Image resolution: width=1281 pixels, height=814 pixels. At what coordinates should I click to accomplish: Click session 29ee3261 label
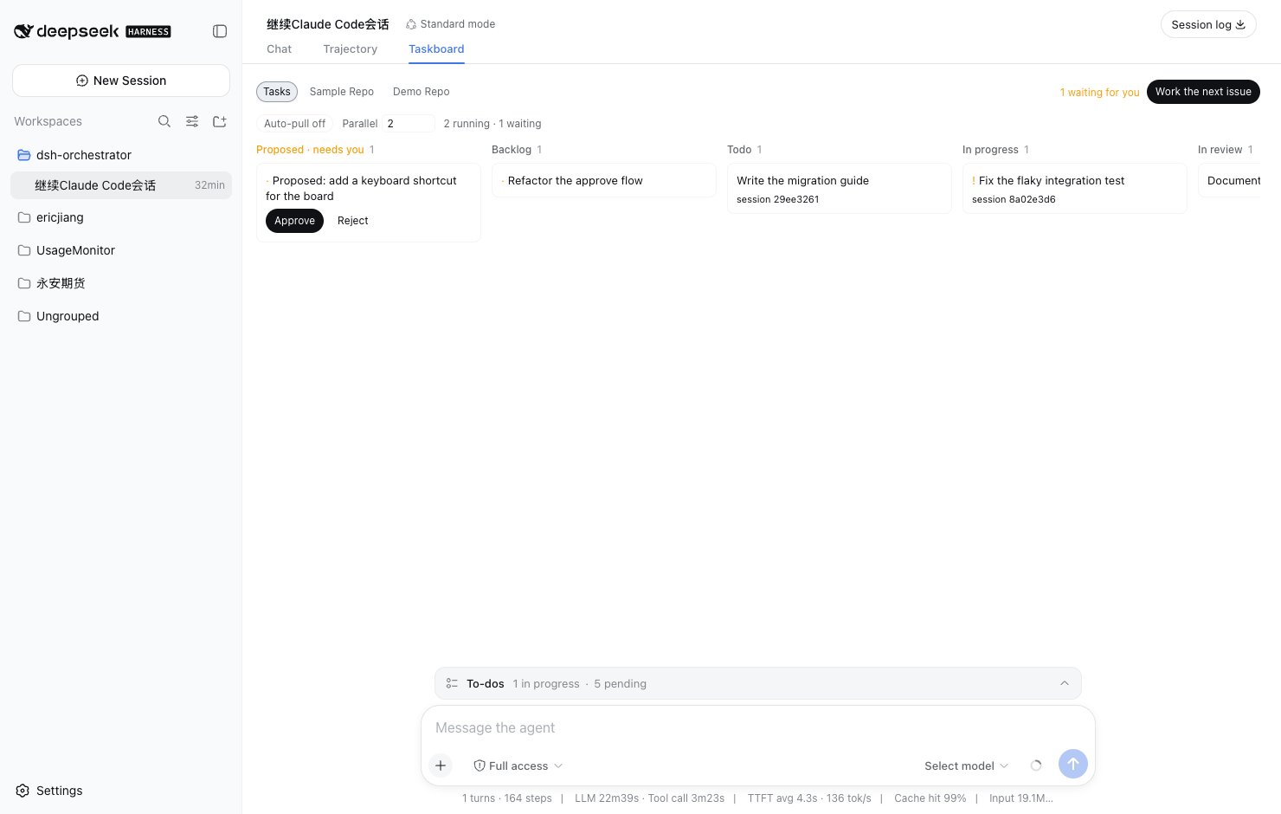click(777, 200)
